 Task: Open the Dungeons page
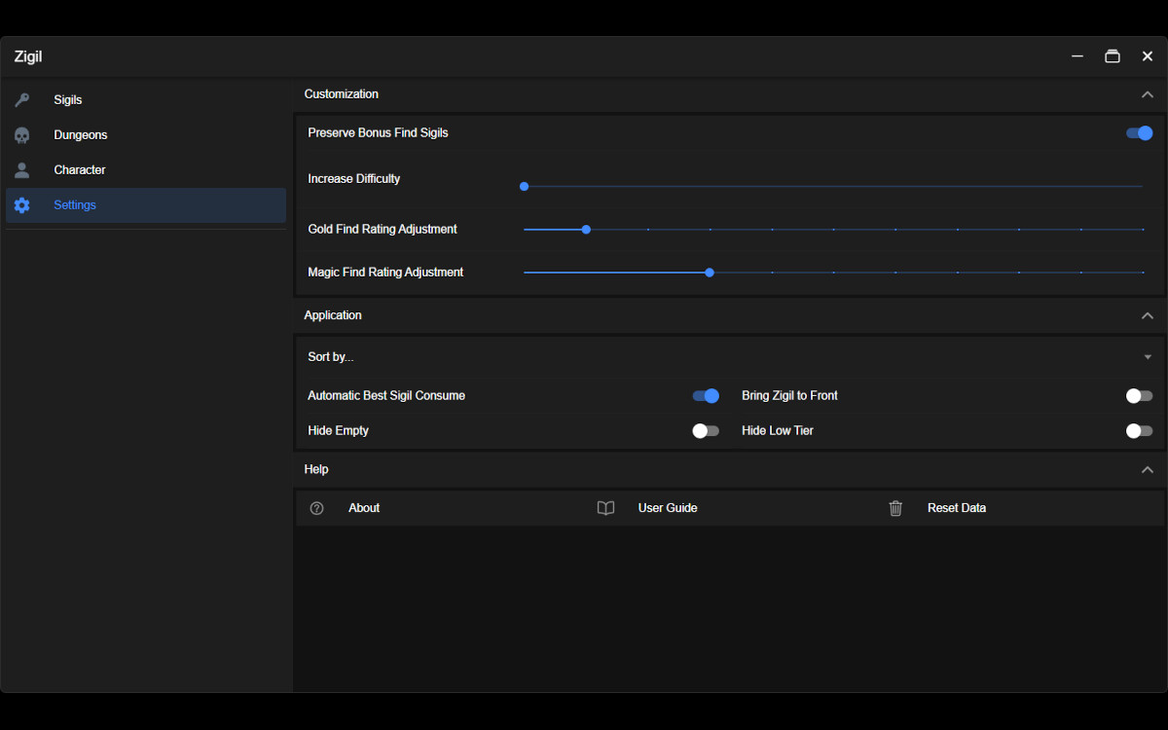(81, 135)
